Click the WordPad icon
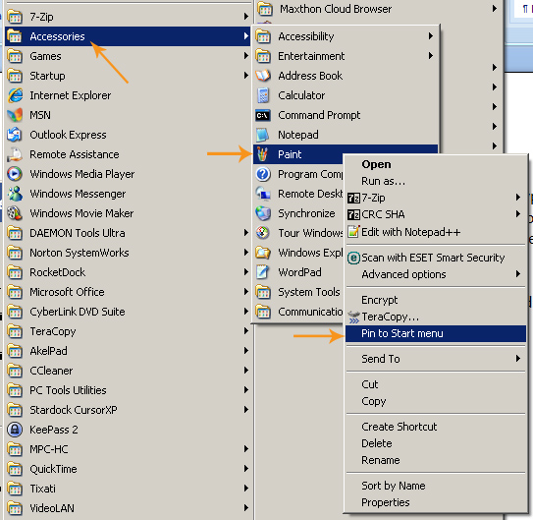The width and height of the screenshot is (533, 520). (x=263, y=272)
